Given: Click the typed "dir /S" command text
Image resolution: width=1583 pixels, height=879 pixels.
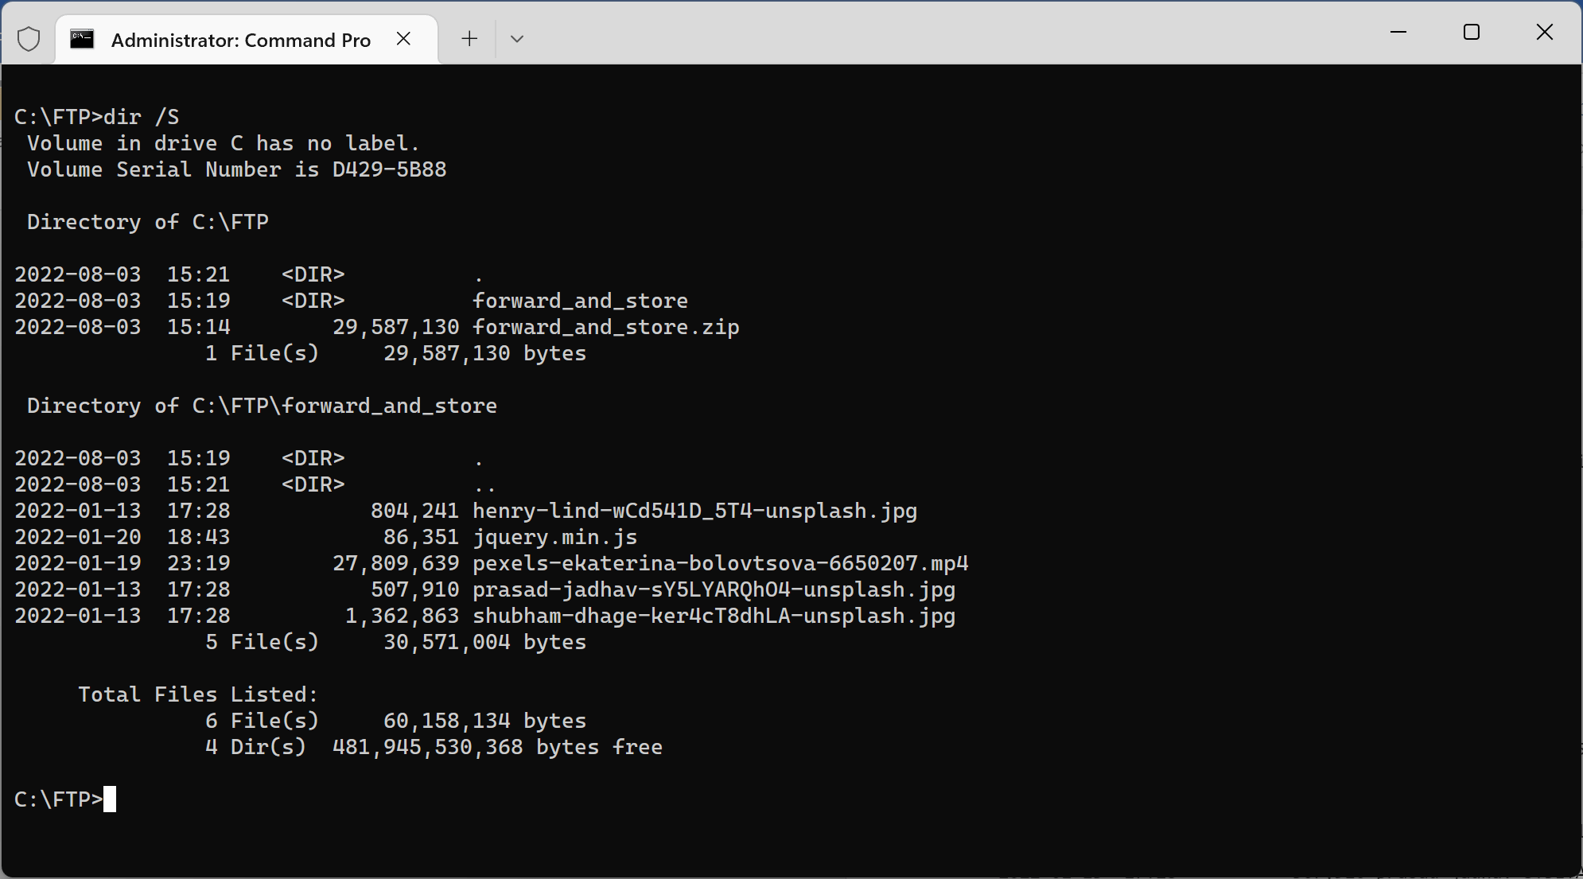Looking at the screenshot, I should click(141, 117).
